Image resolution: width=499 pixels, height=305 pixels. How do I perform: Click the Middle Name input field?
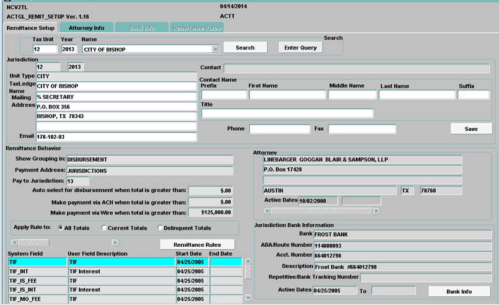tap(352, 95)
